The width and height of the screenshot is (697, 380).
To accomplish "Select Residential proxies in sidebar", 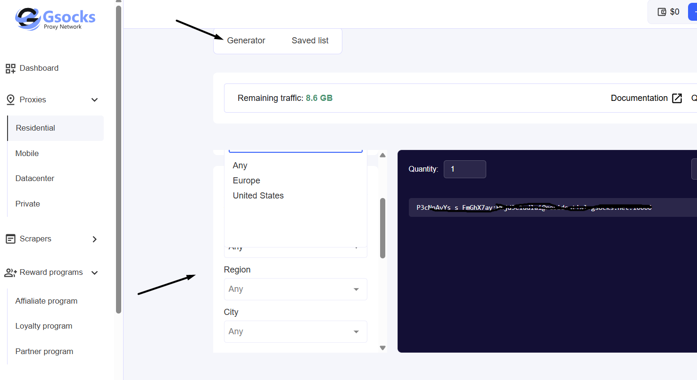I will [56, 128].
